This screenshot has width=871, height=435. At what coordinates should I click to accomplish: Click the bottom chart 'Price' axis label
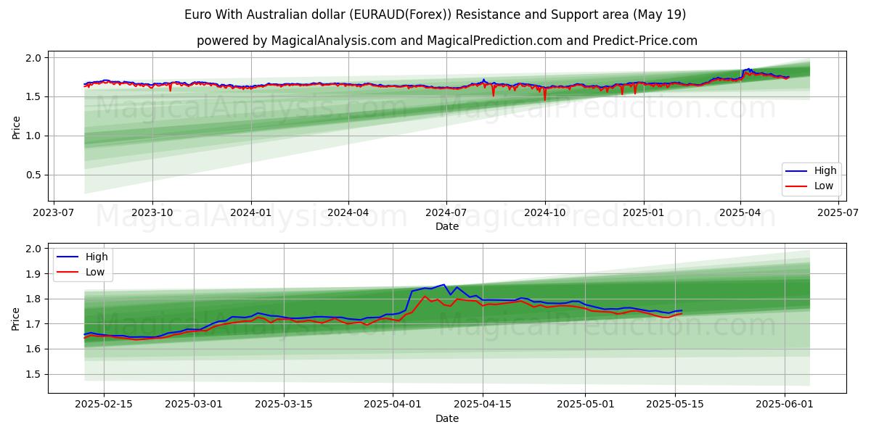(17, 318)
